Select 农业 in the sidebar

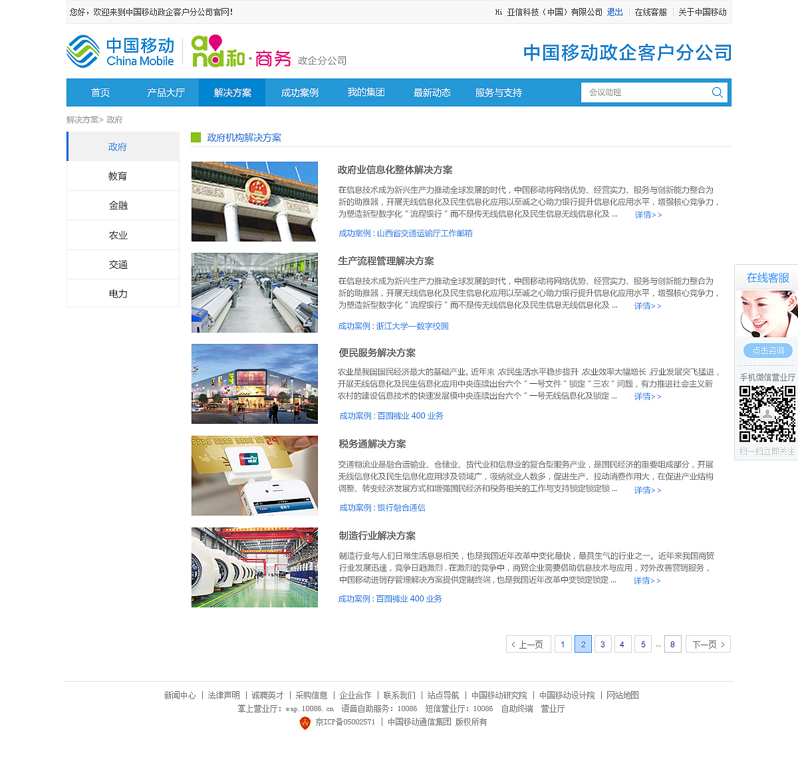123,235
